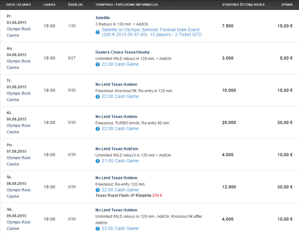Screen dimensions: 299x235
Task: Click date 03.08.2015
Action: (x=17, y=23)
